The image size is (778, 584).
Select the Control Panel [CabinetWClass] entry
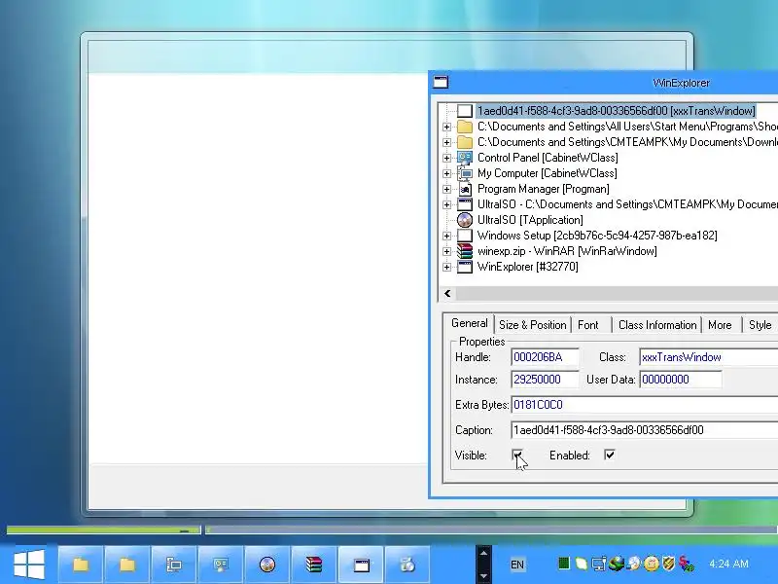pos(548,158)
